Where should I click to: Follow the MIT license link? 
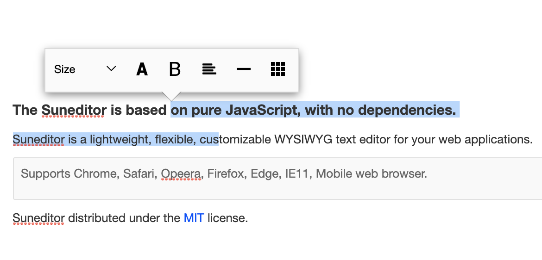[x=194, y=218]
